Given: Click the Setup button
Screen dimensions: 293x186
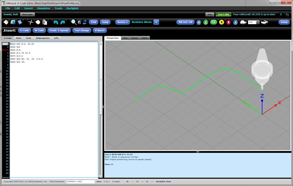Looking at the screenshot, I should click(x=284, y=22).
